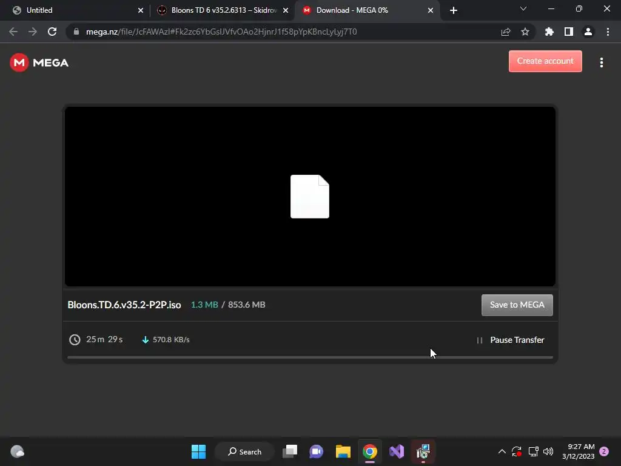Open Chrome extensions puzzle icon
This screenshot has width=621, height=466.
pos(549,32)
